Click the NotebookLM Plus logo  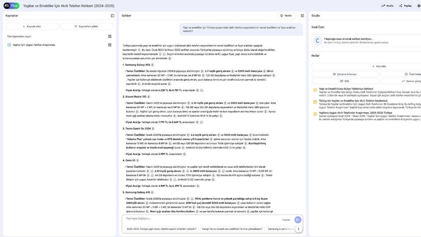(x=7, y=5)
